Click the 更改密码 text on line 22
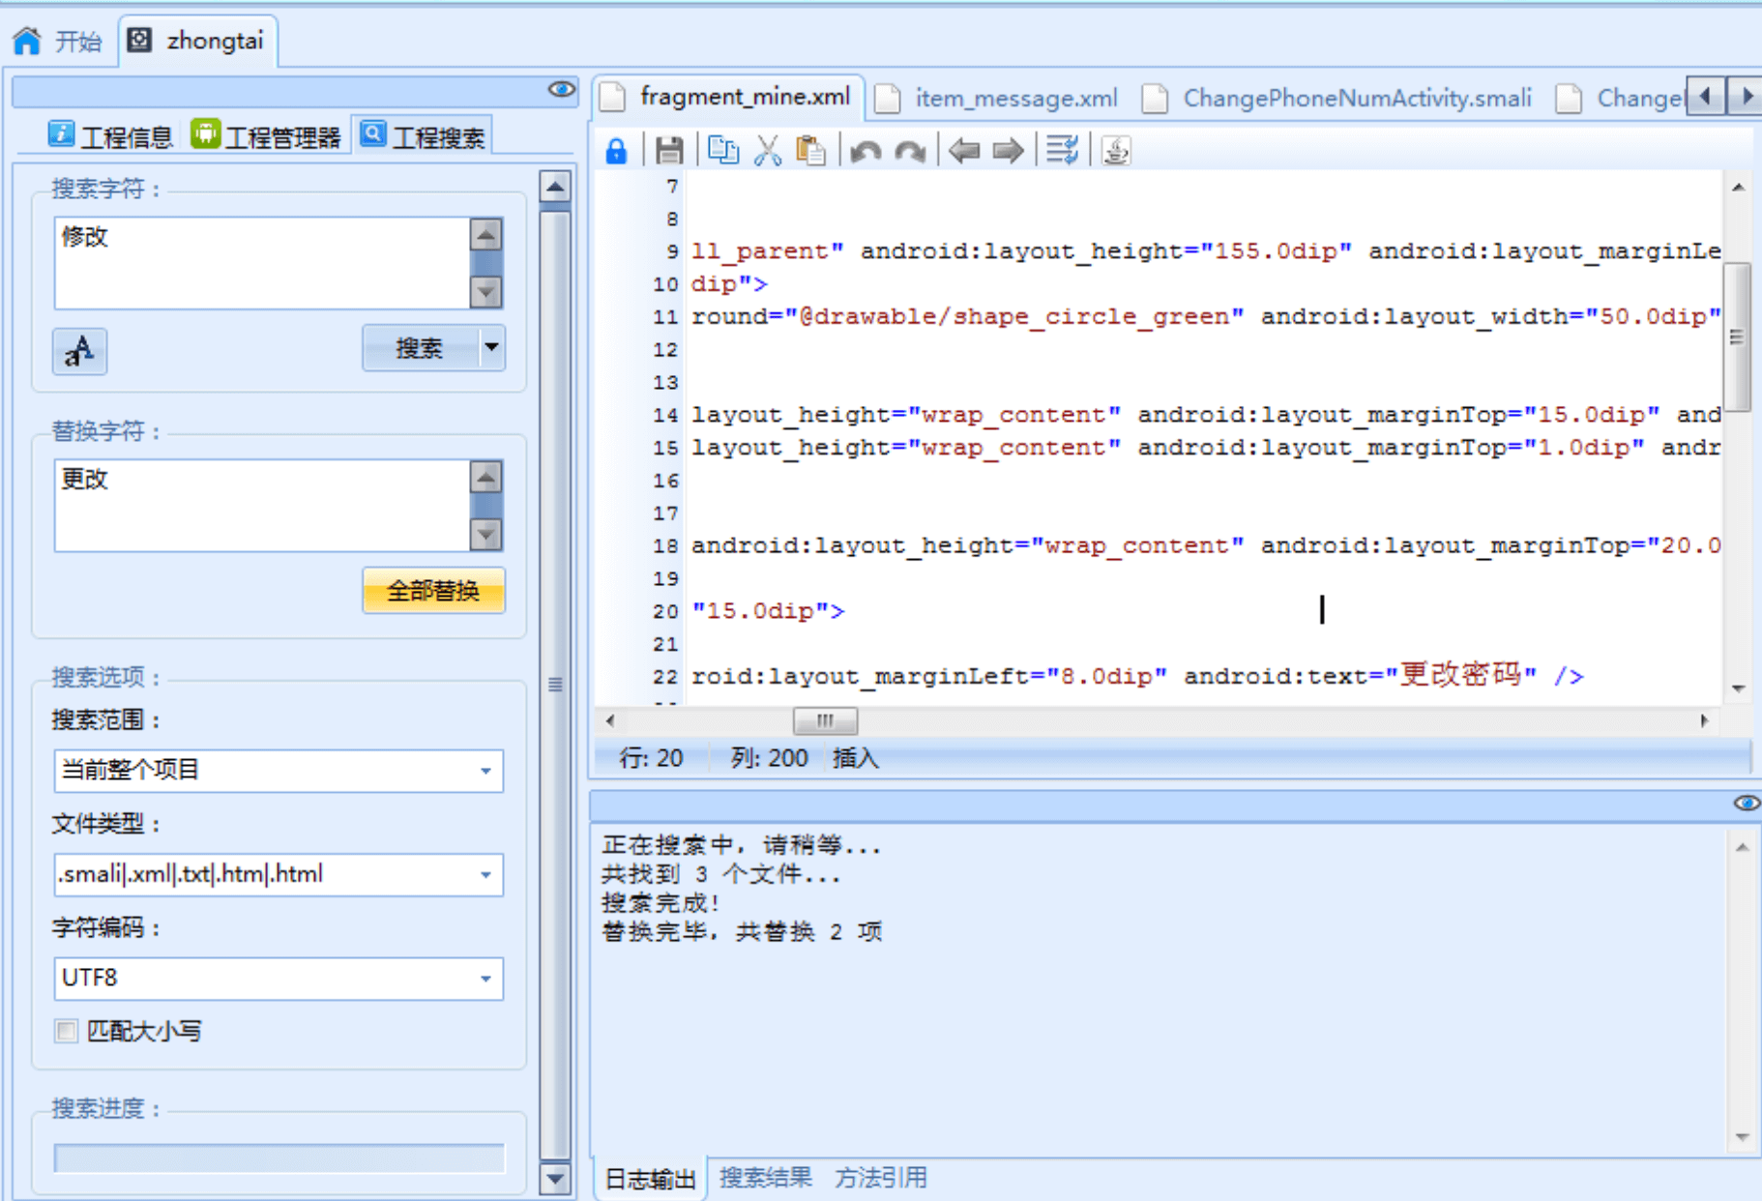 [1461, 675]
